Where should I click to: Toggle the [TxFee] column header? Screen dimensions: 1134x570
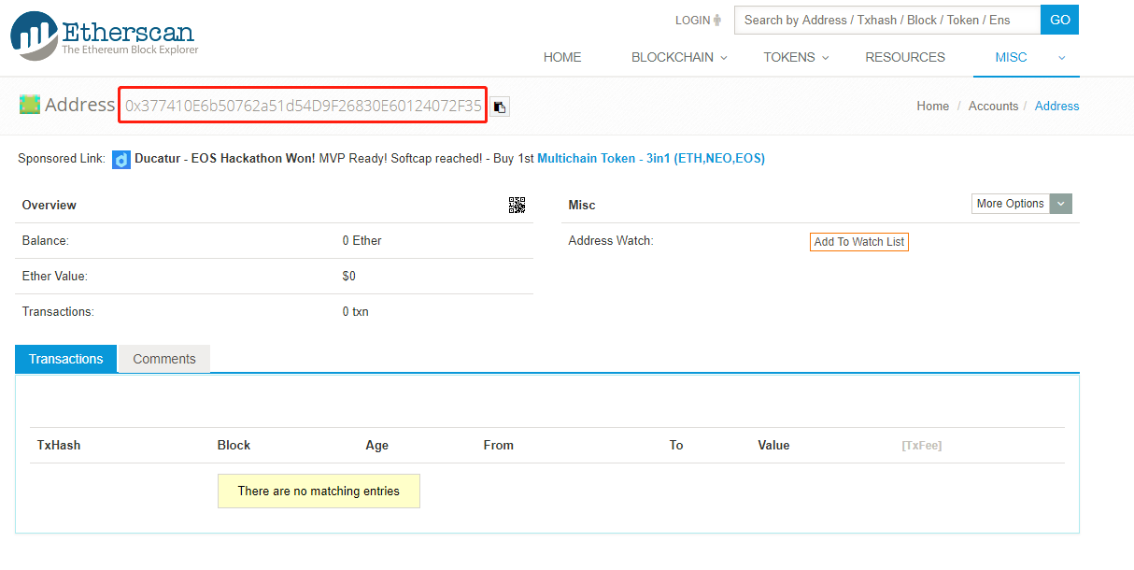point(921,446)
